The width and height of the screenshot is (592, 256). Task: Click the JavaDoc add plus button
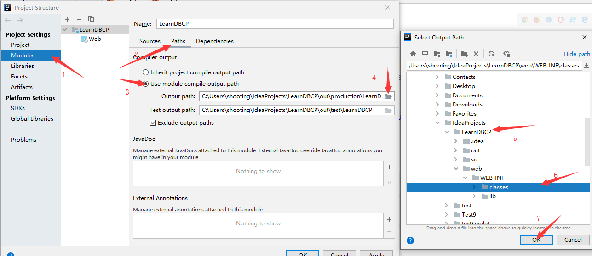(x=389, y=167)
